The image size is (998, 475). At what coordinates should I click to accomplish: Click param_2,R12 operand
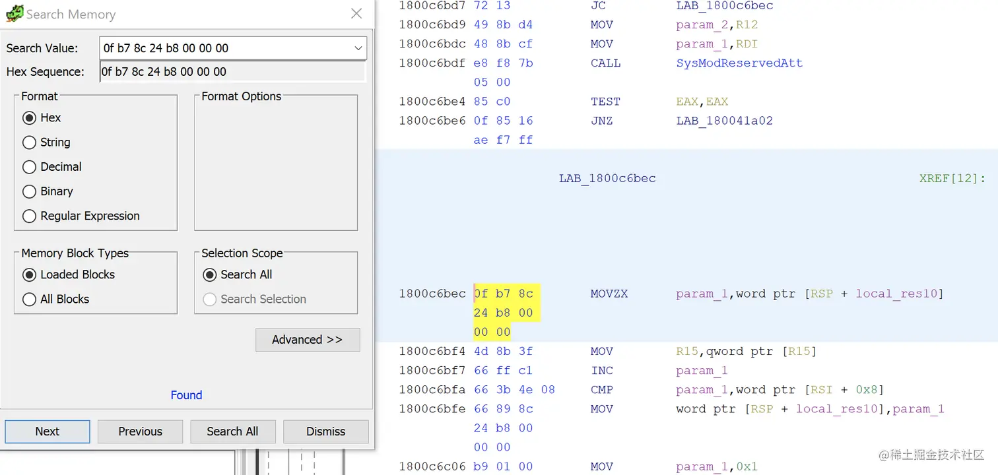click(x=717, y=25)
